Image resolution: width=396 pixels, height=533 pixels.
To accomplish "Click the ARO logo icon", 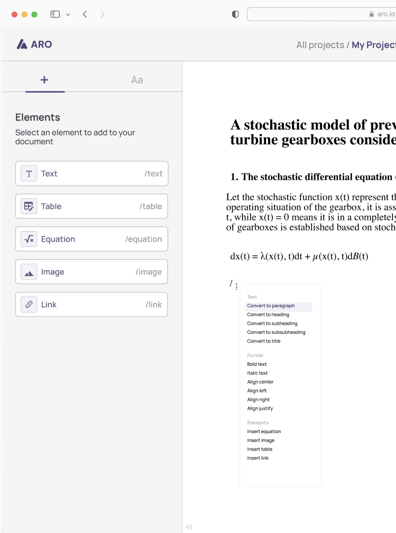I will pos(22,44).
